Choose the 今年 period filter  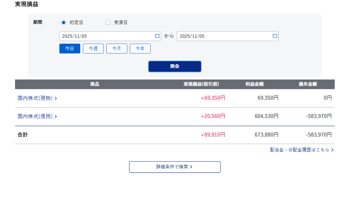click(140, 49)
